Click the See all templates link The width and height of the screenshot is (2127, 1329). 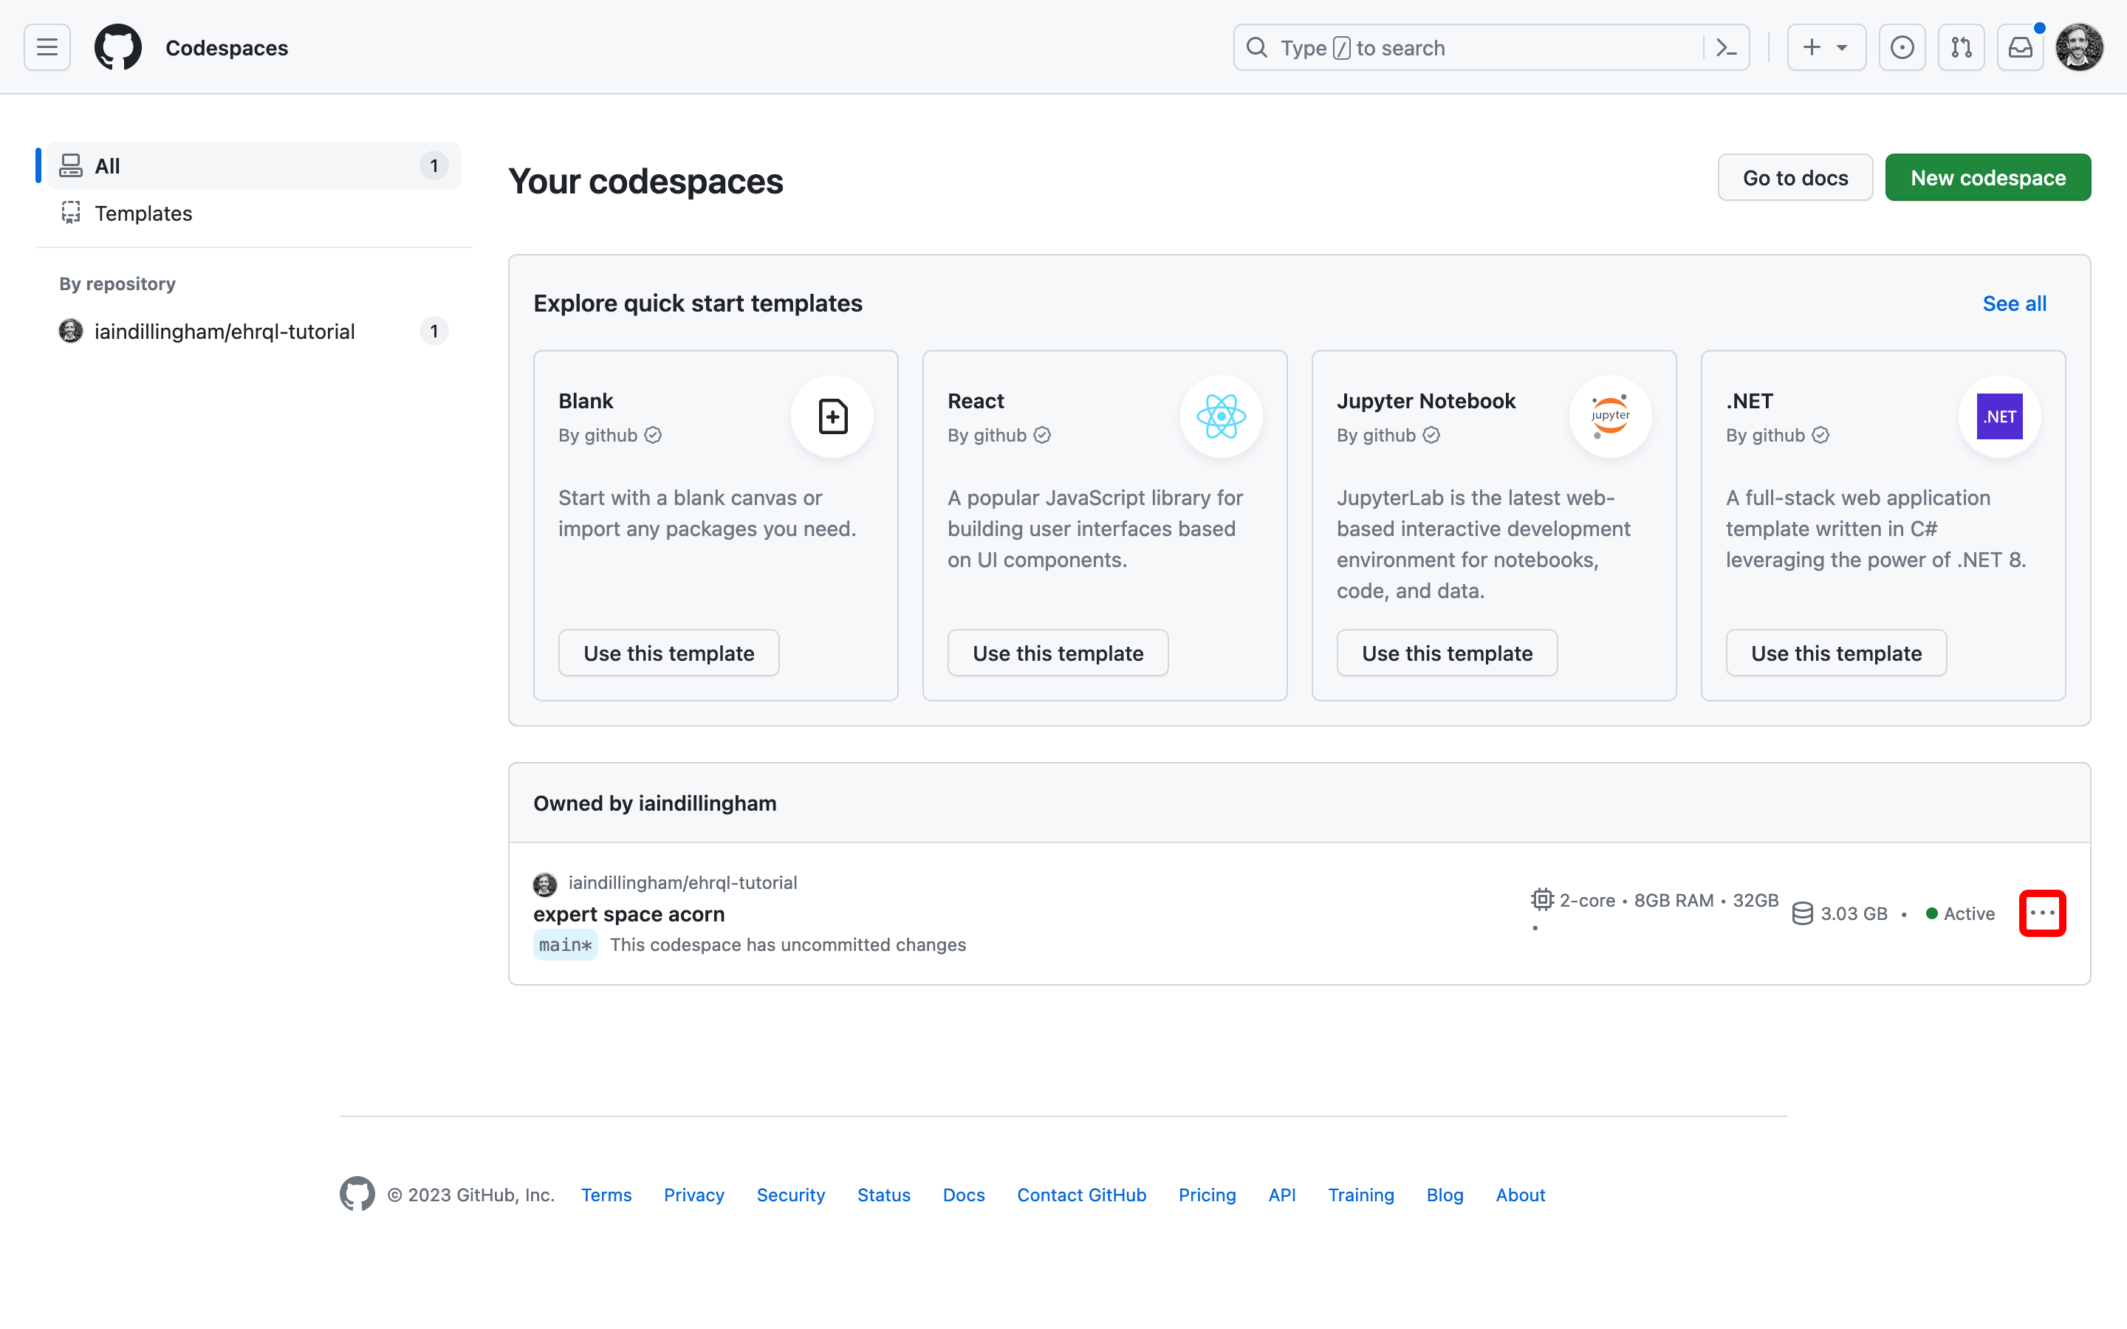pos(2014,303)
